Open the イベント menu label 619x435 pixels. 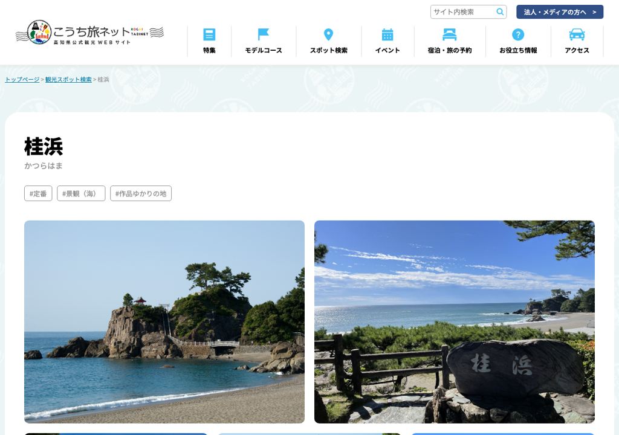pyautogui.click(x=387, y=51)
